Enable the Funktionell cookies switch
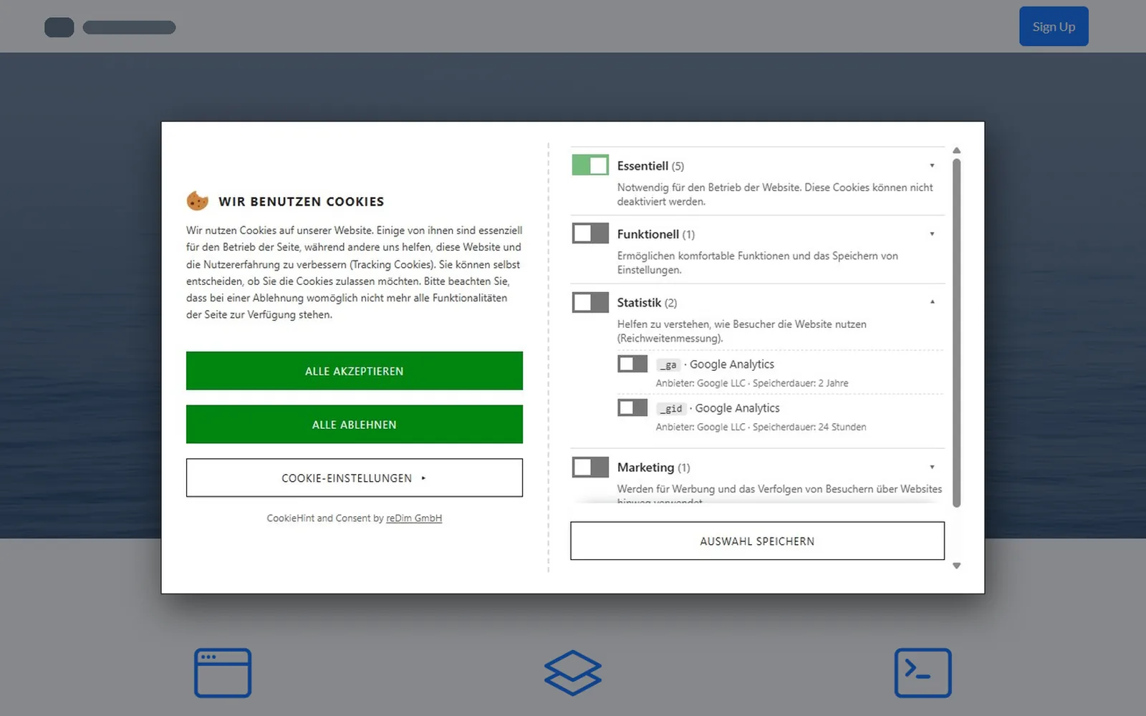The image size is (1146, 716). 590,233
